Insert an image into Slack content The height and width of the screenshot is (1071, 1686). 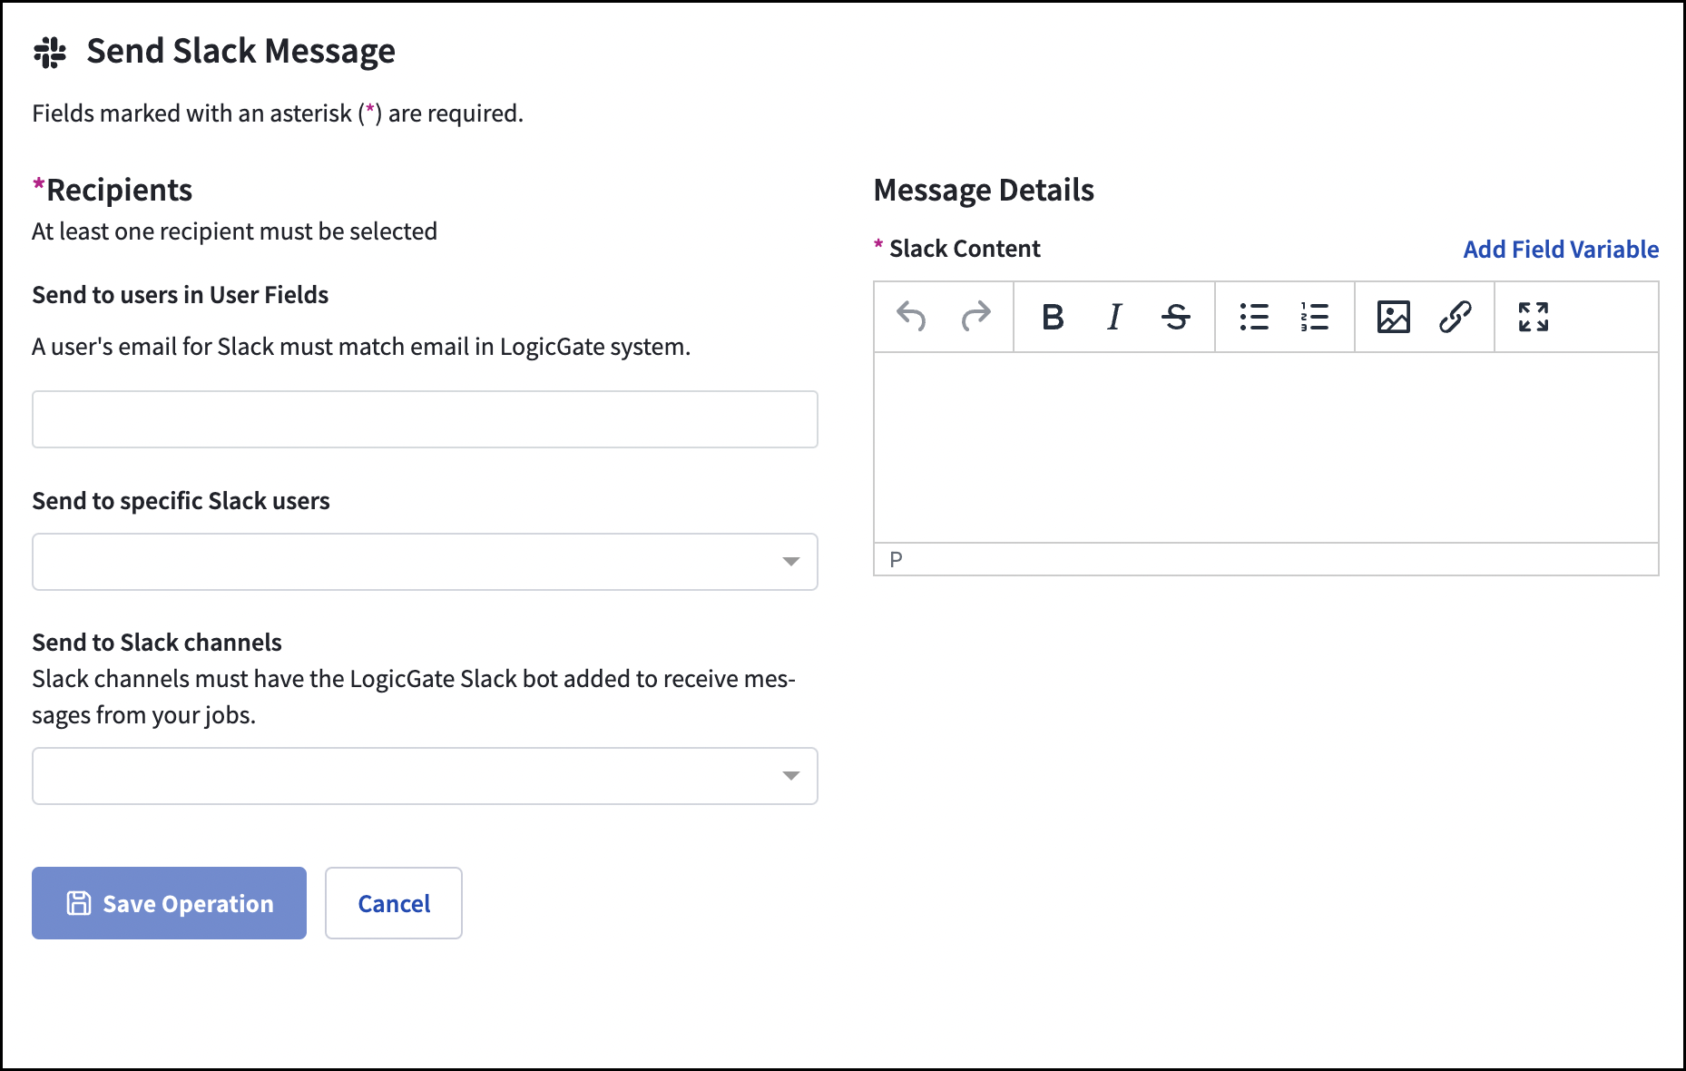(x=1393, y=317)
